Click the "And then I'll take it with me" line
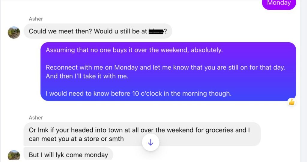 (87, 76)
